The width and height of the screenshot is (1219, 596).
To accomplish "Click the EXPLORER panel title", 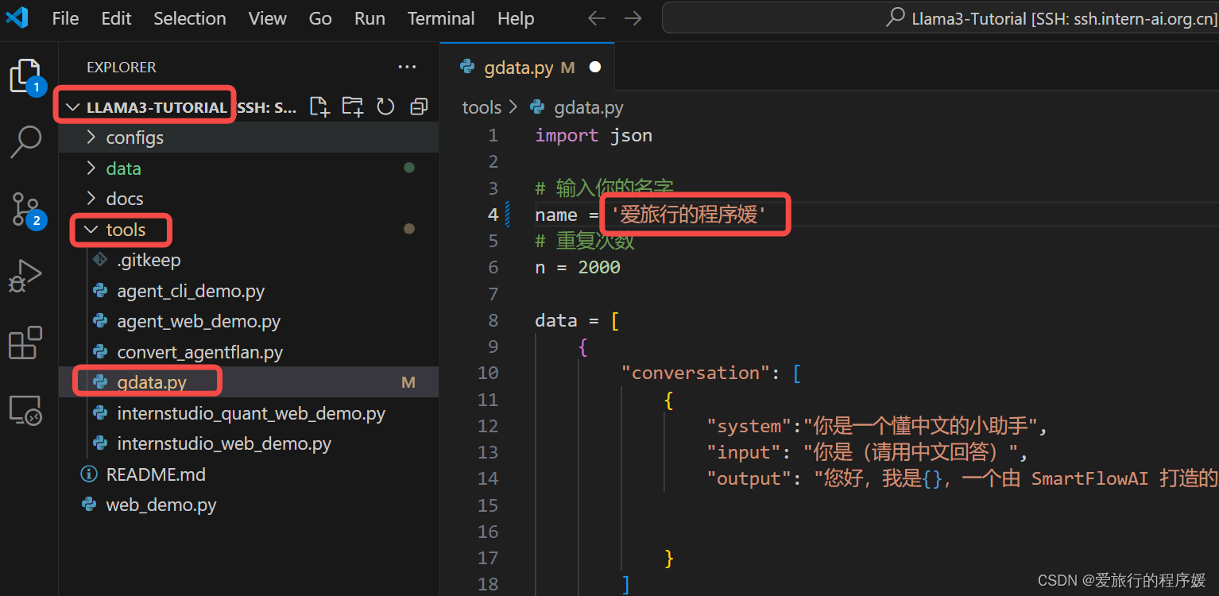I will coord(122,68).
